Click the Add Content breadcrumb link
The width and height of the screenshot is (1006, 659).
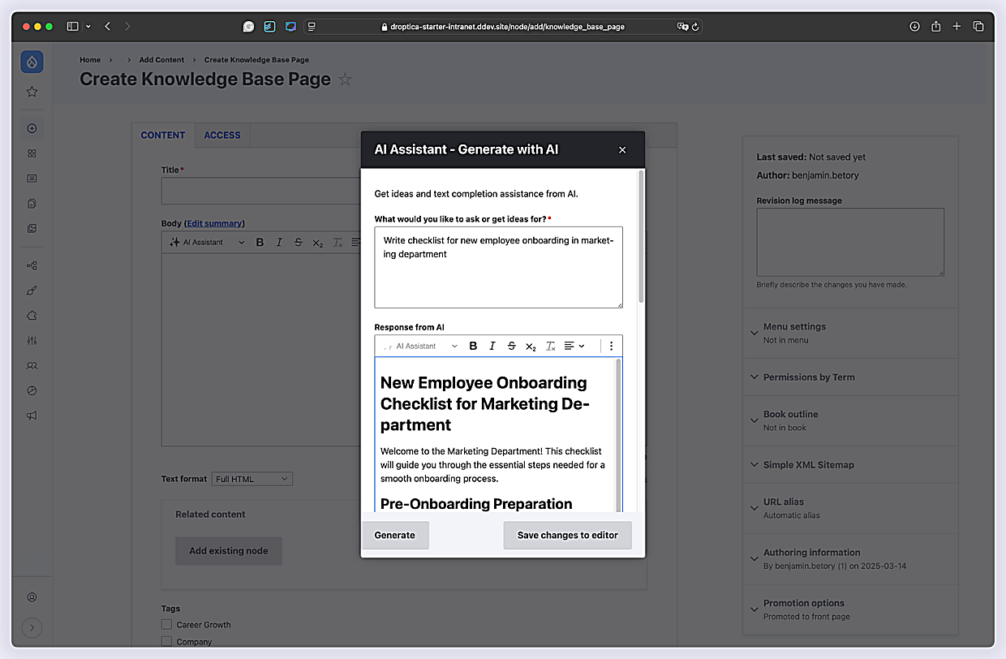161,60
